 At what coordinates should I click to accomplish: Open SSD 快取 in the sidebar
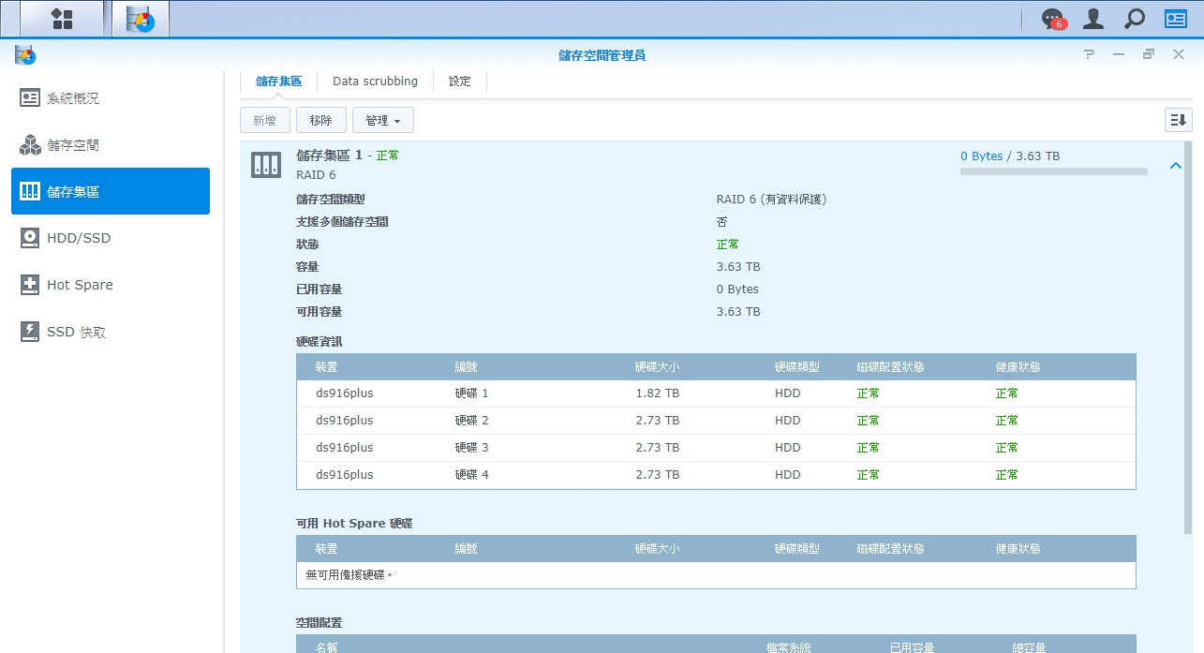pyautogui.click(x=77, y=332)
